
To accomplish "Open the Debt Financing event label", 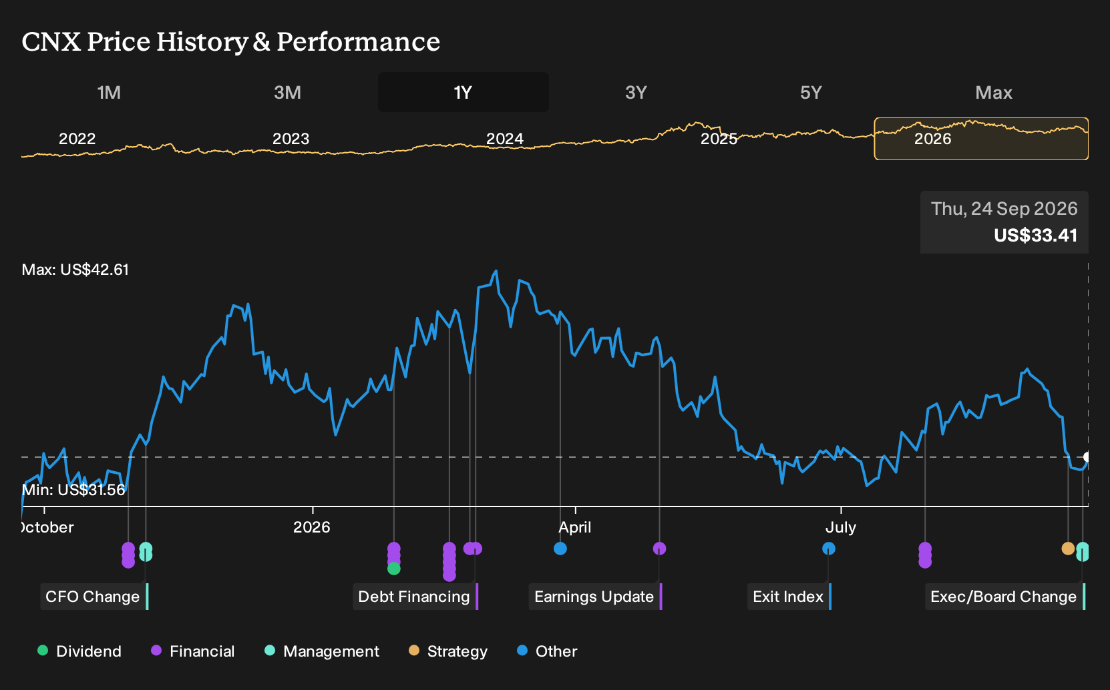I will (415, 597).
